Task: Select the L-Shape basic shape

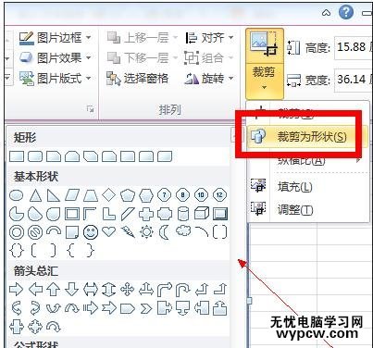Action: pyautogui.click(x=109, y=214)
